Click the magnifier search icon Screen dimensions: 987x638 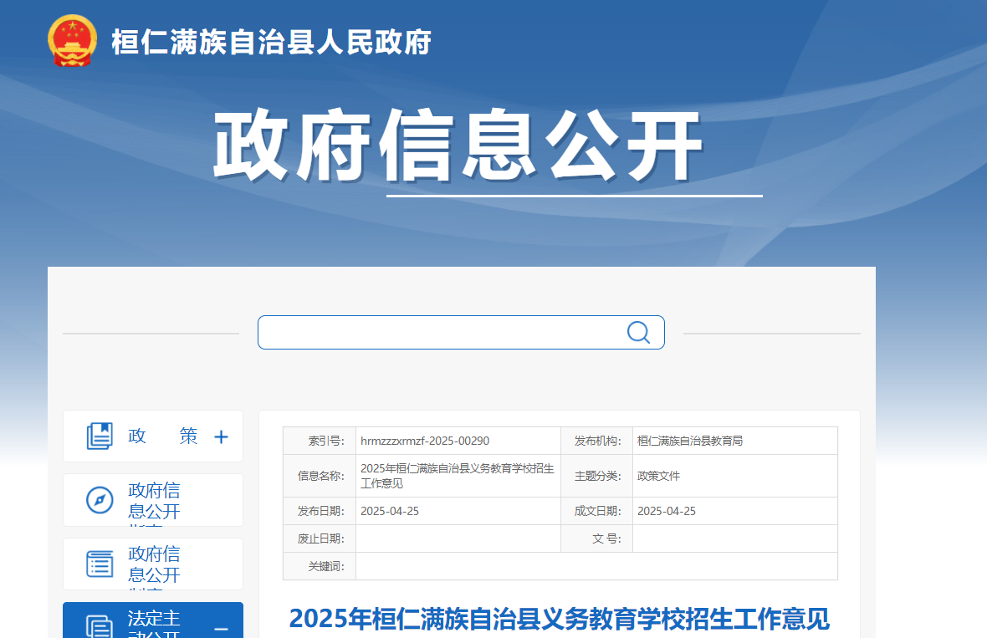tap(638, 332)
